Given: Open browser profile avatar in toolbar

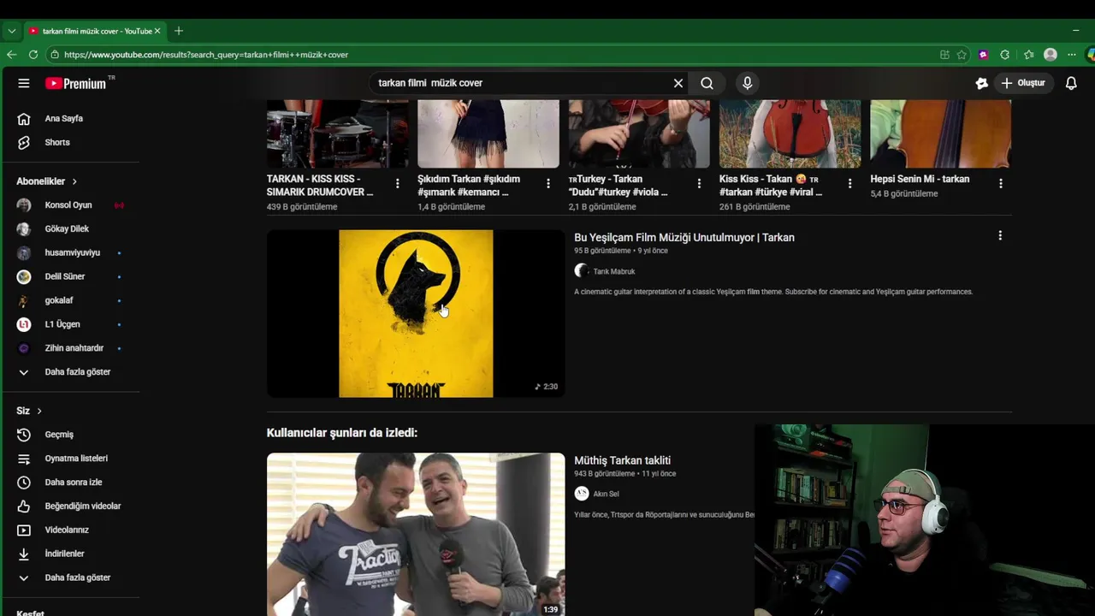Looking at the screenshot, I should (x=1051, y=55).
